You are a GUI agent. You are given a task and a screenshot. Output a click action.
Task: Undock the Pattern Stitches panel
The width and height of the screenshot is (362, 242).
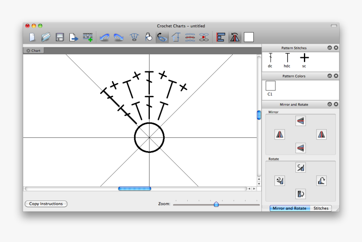tap(330, 48)
